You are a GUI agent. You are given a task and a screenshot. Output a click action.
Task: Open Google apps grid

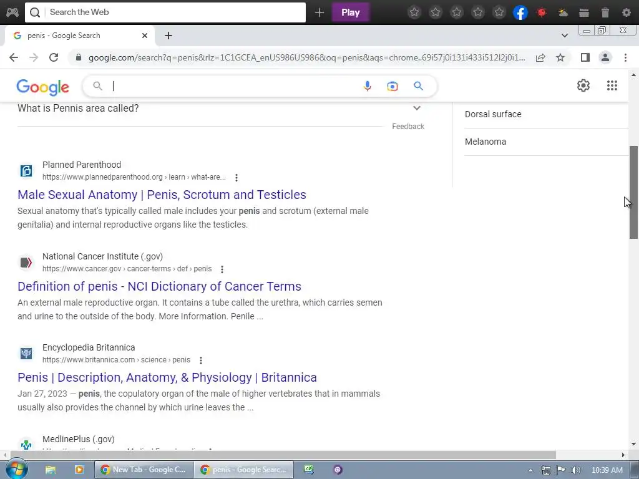(612, 85)
